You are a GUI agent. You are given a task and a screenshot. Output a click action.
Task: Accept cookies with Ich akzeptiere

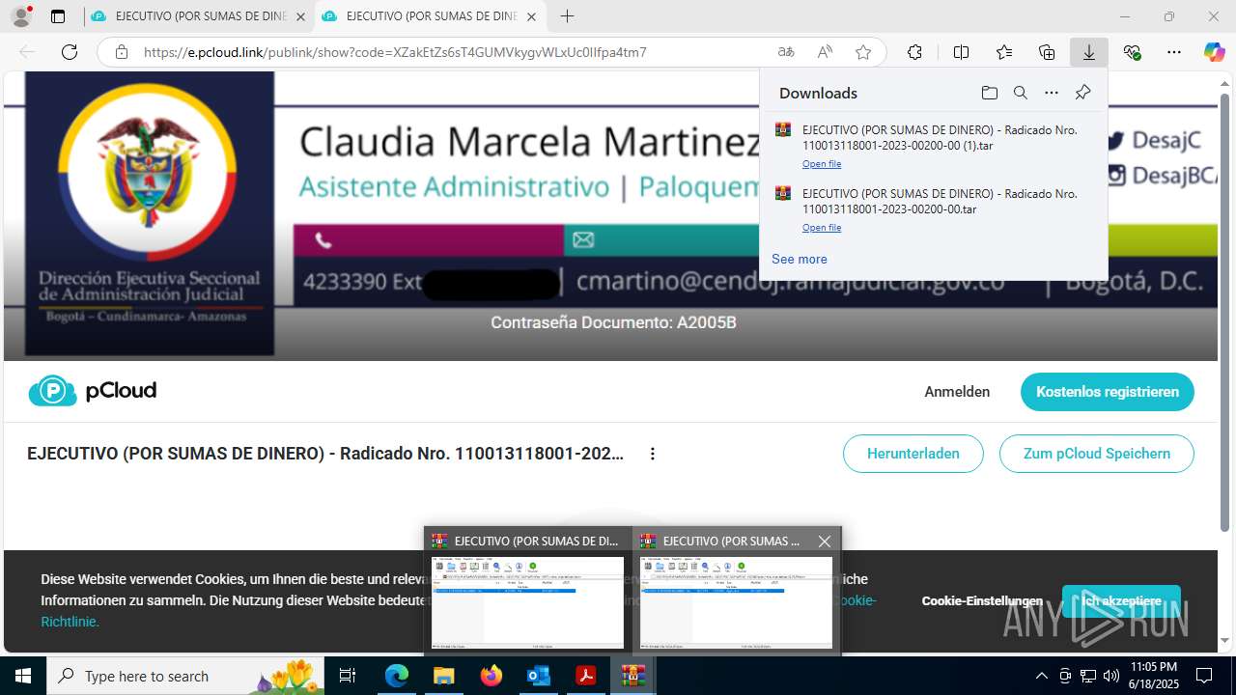1121,600
